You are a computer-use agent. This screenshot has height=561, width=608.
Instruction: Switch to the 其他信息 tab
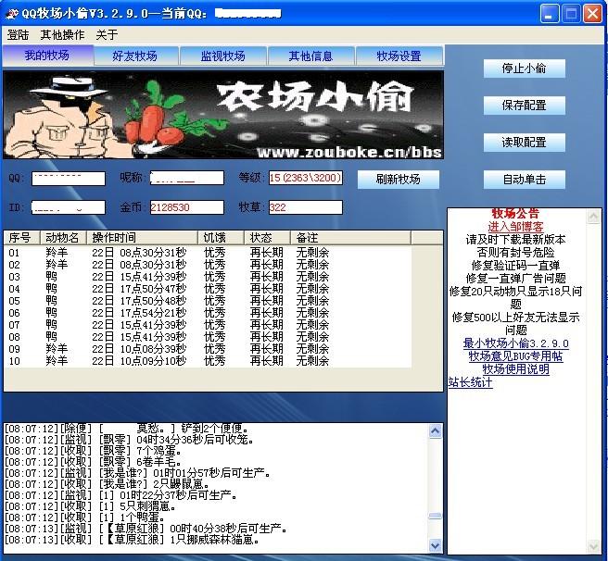pos(310,56)
